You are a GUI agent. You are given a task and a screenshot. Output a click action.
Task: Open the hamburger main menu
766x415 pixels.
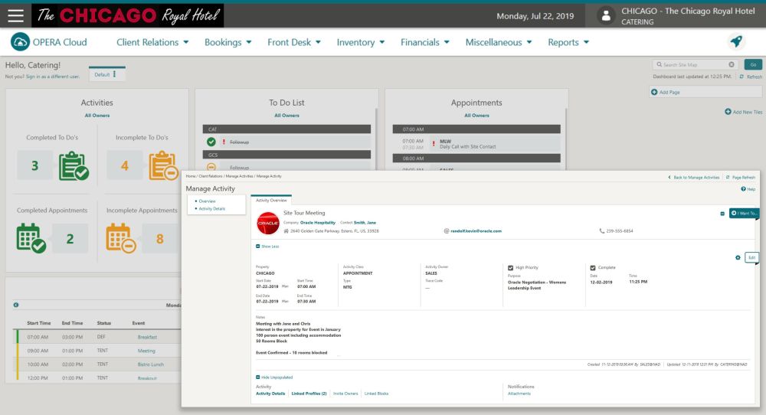pos(15,15)
